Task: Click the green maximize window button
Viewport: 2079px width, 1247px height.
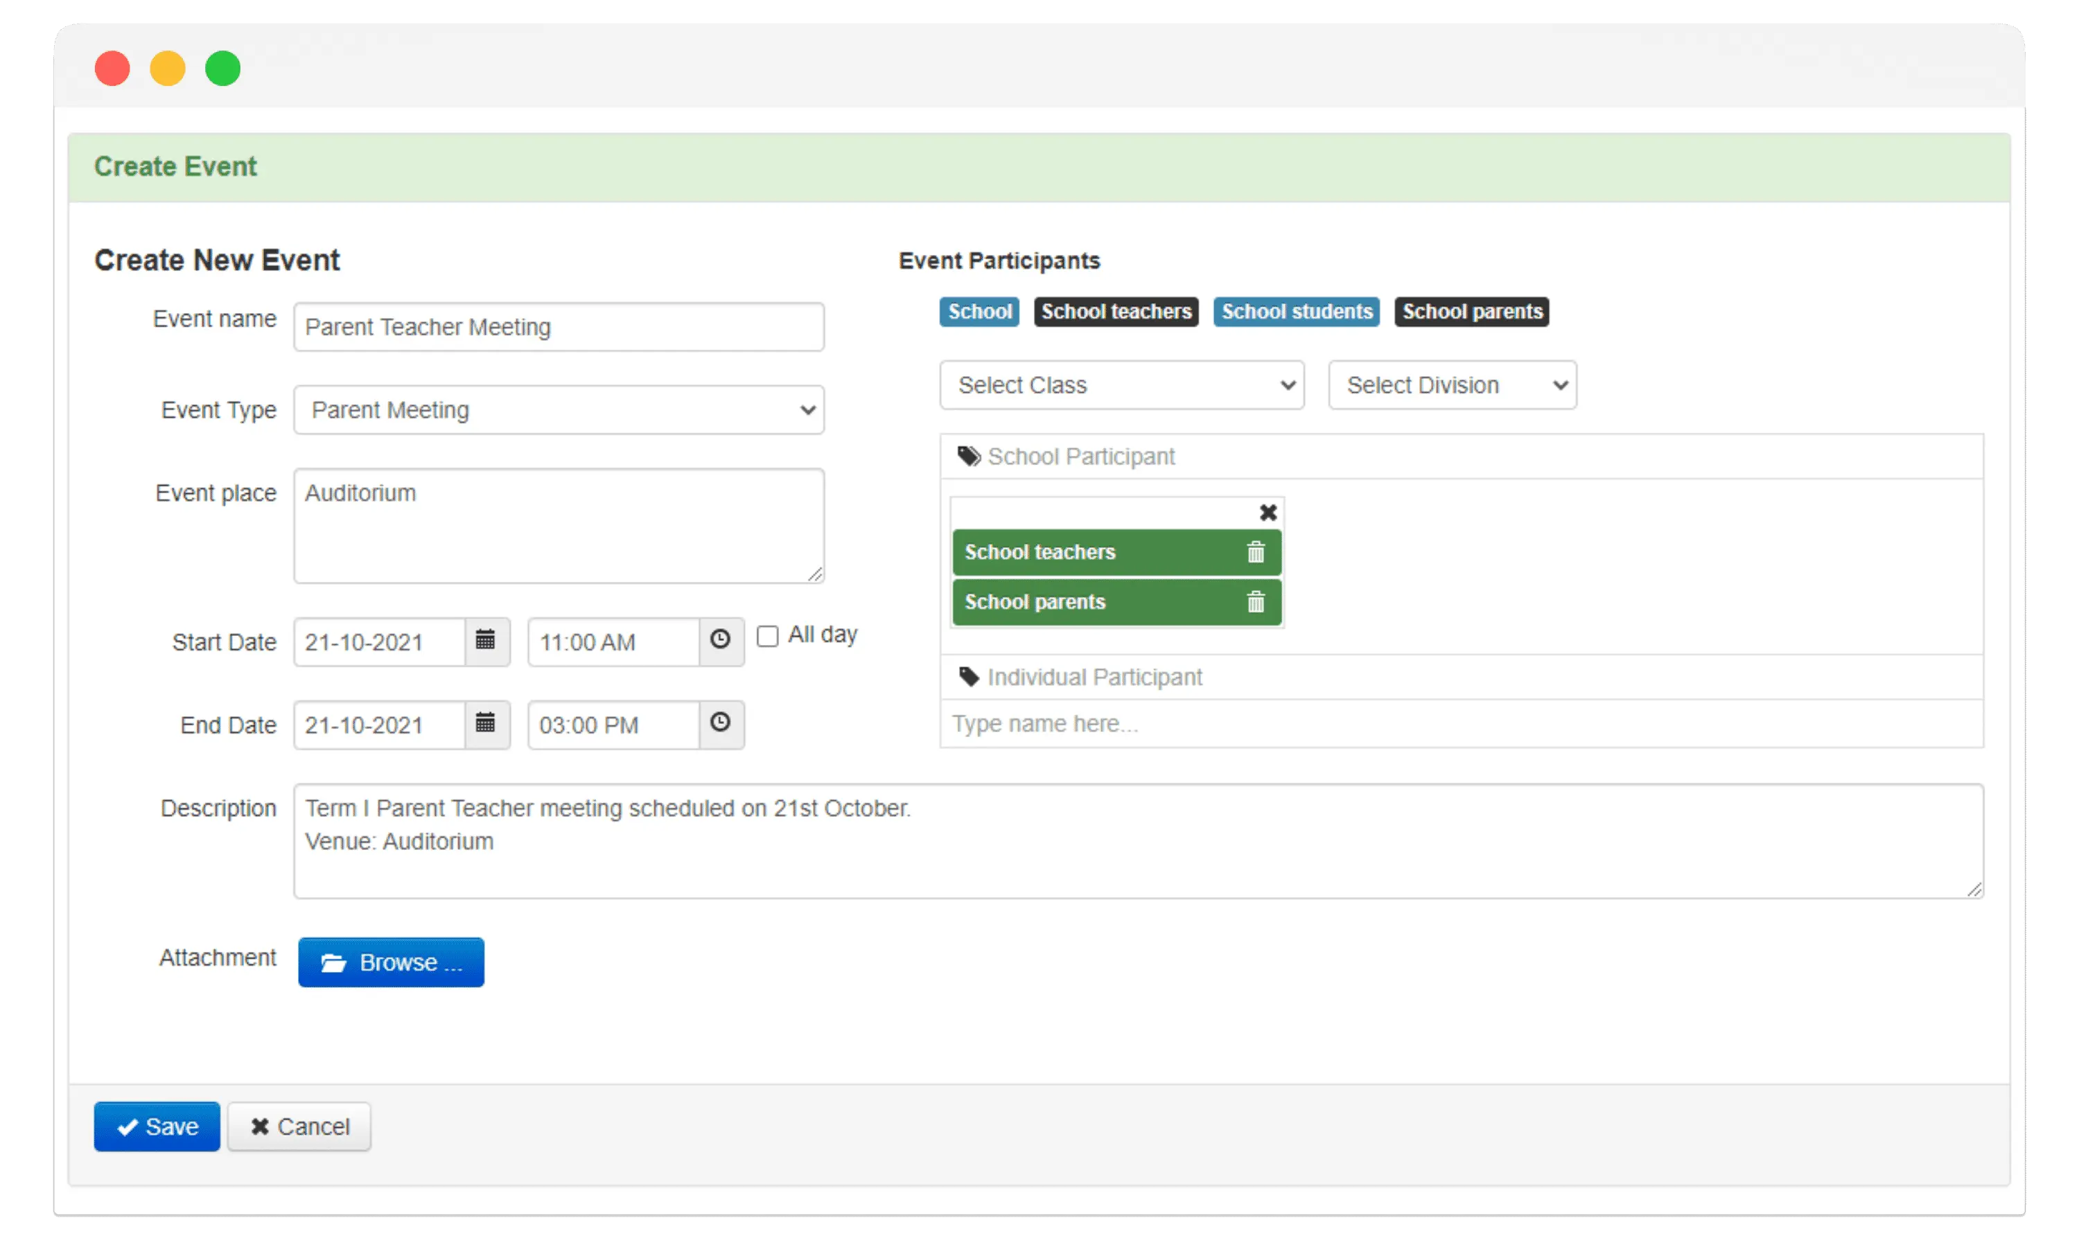Action: (222, 68)
